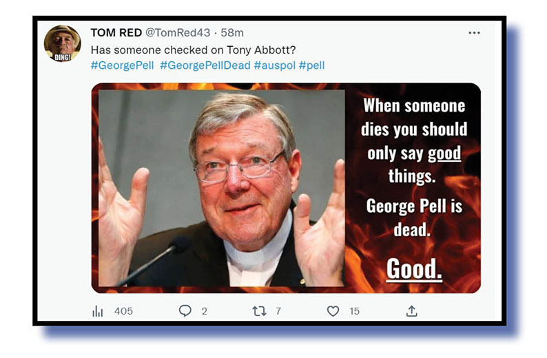Click the retweet count number 7
Viewport: 547px width, 358px height.
(278, 311)
